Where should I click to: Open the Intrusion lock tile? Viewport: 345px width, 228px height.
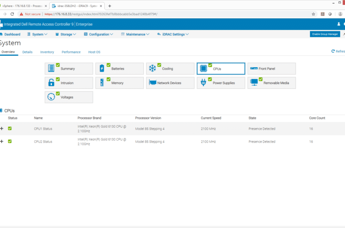point(69,83)
